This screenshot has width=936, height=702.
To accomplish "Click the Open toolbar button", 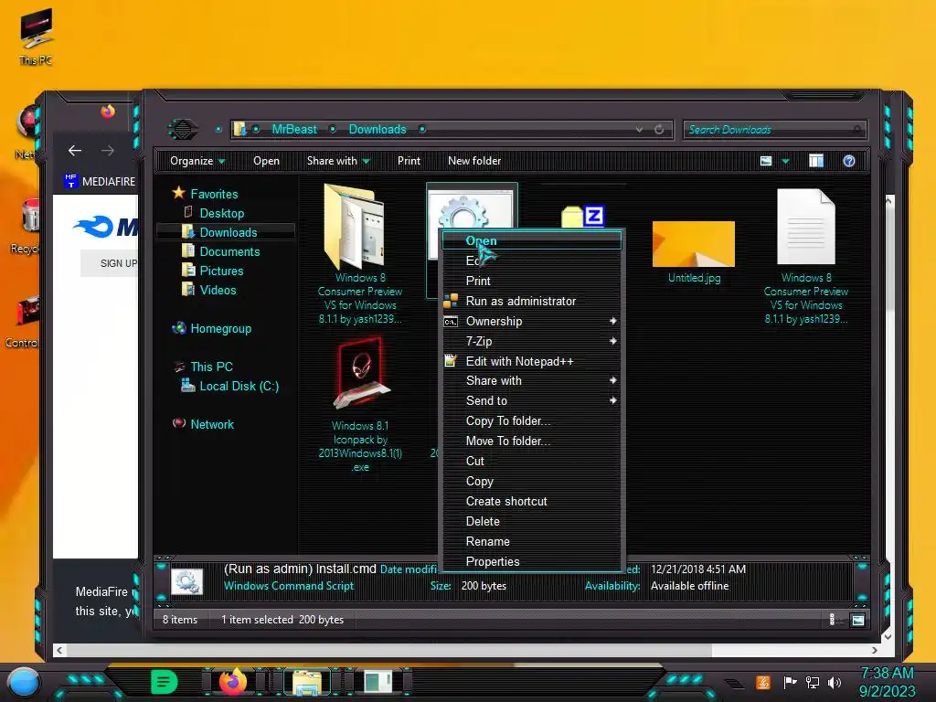I will (x=266, y=161).
